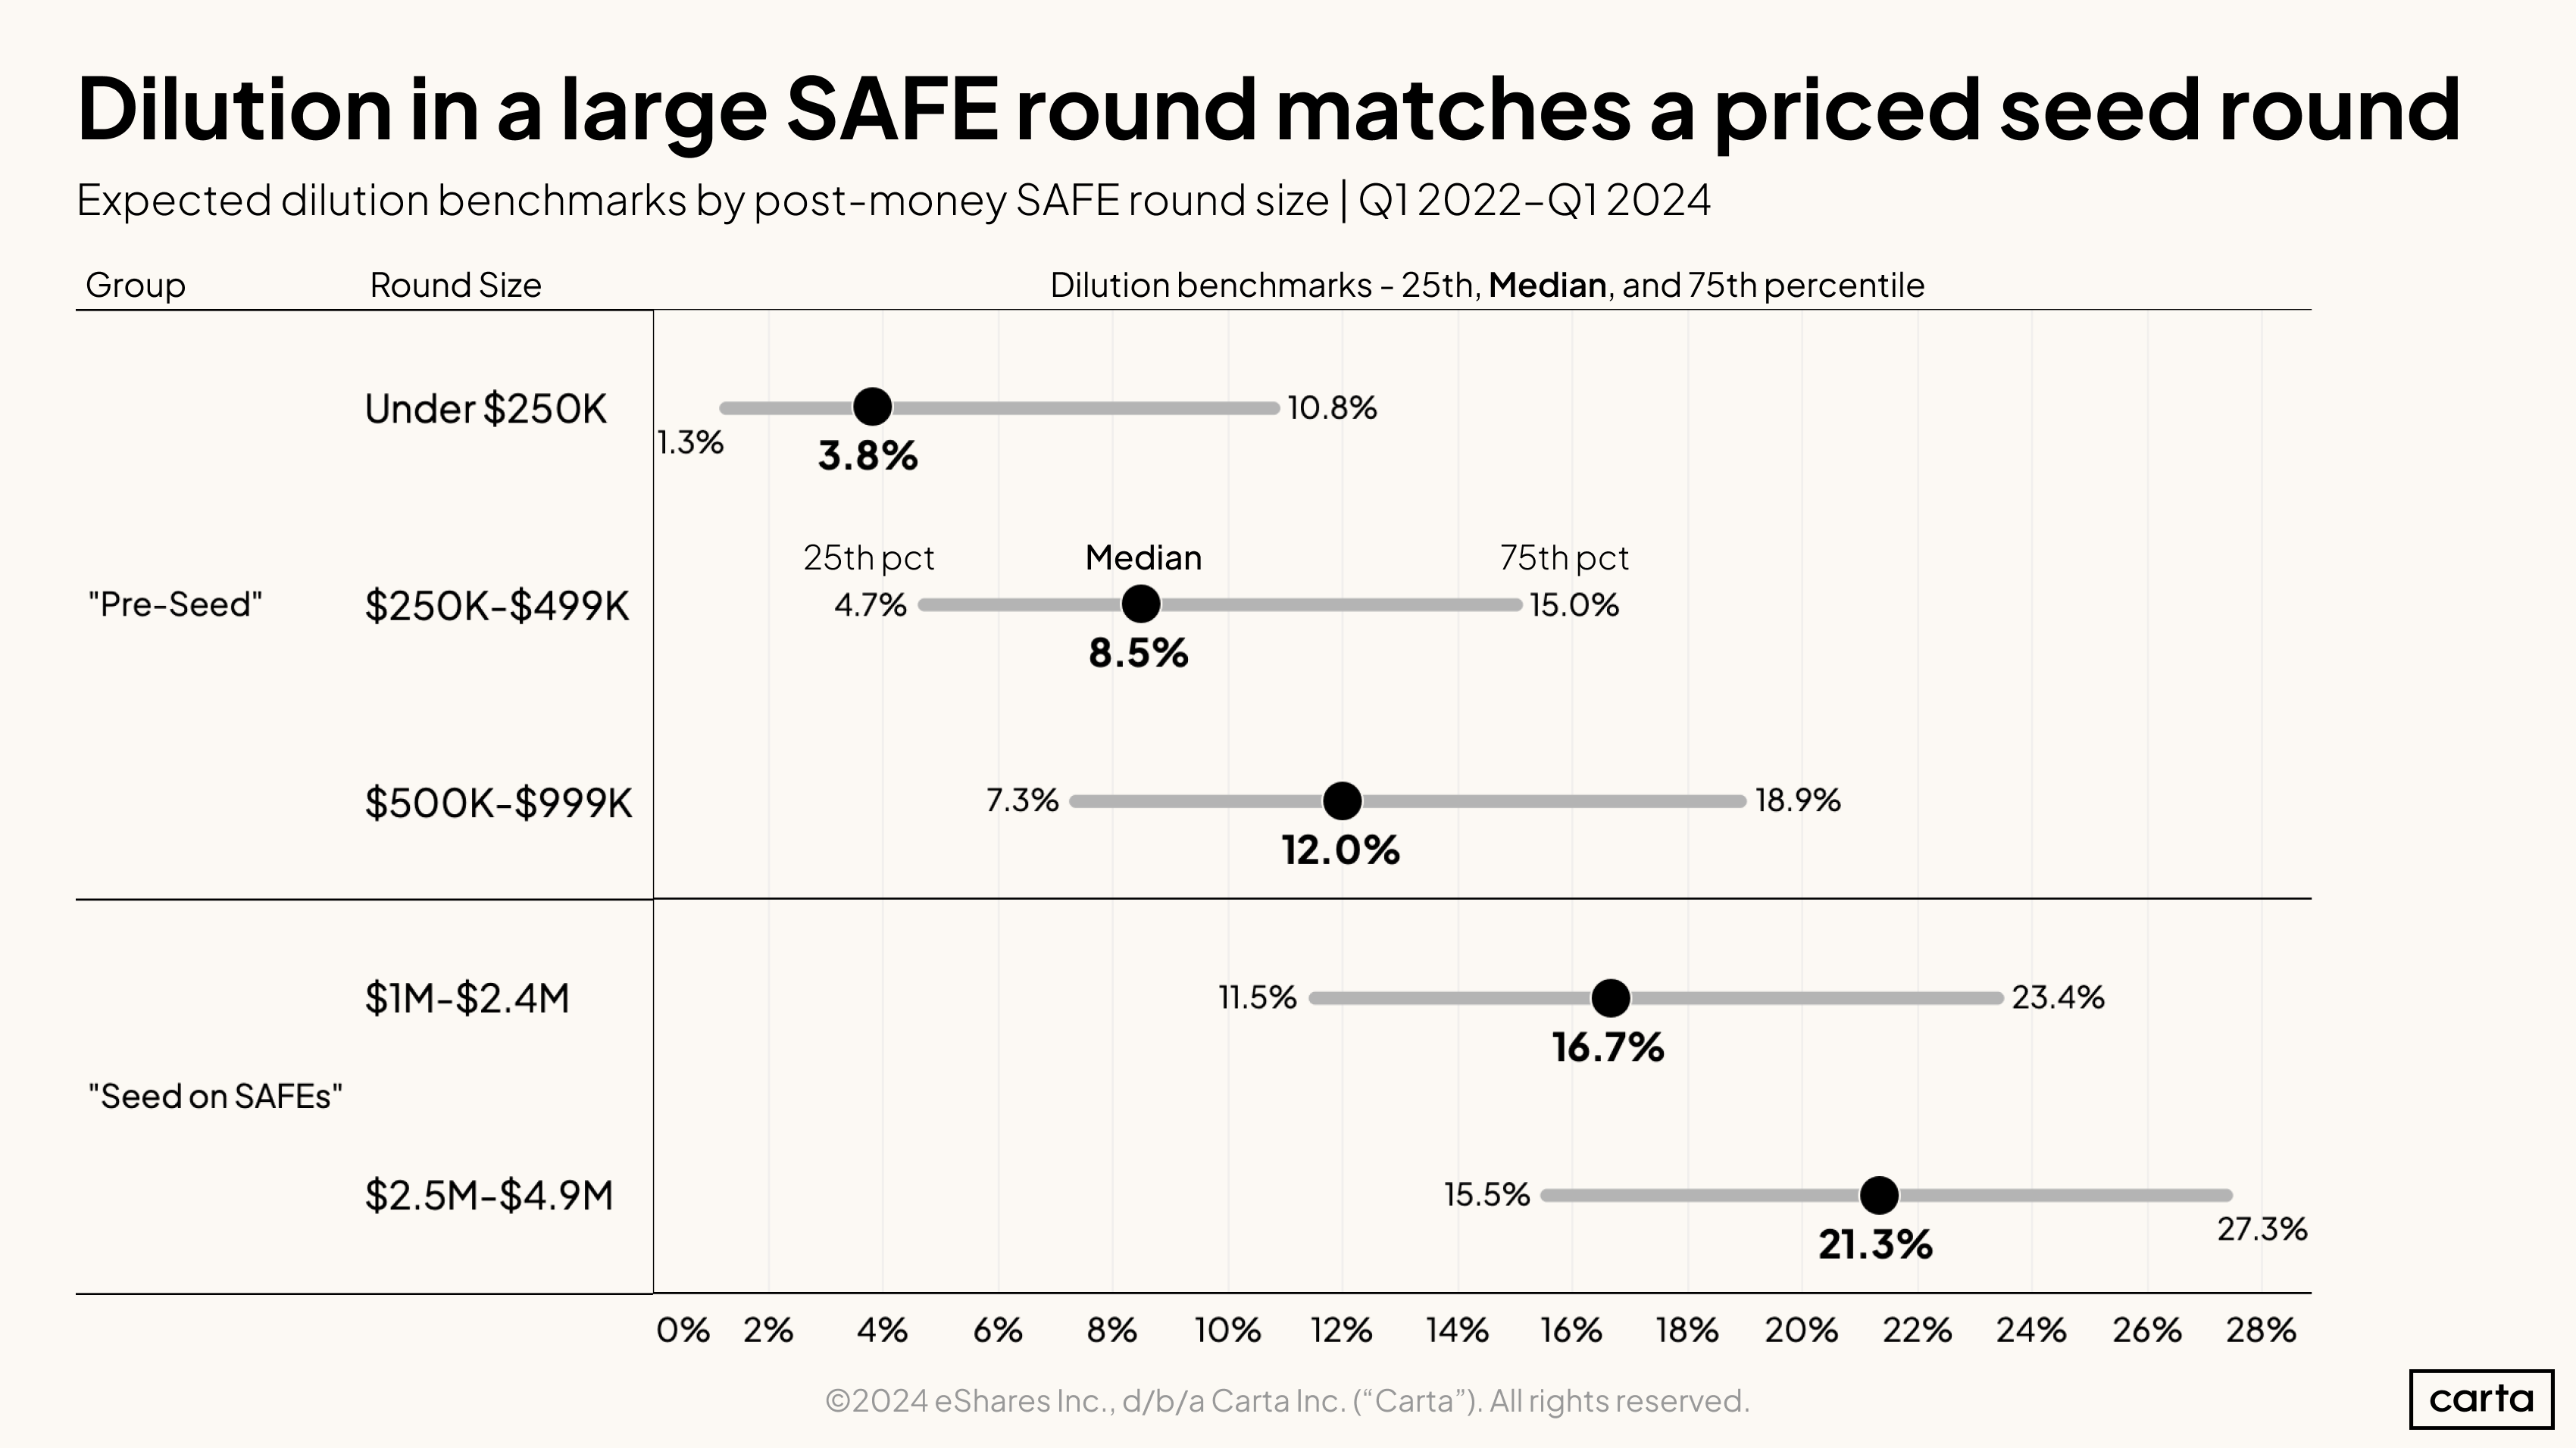Click the $1M-$2.4M round size label
2576x1448 pixels.
pyautogui.click(x=467, y=998)
